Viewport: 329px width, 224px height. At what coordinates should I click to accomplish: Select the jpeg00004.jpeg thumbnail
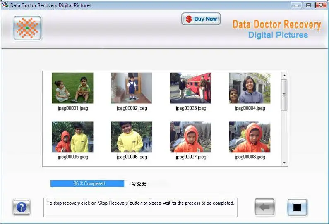pos(250,88)
